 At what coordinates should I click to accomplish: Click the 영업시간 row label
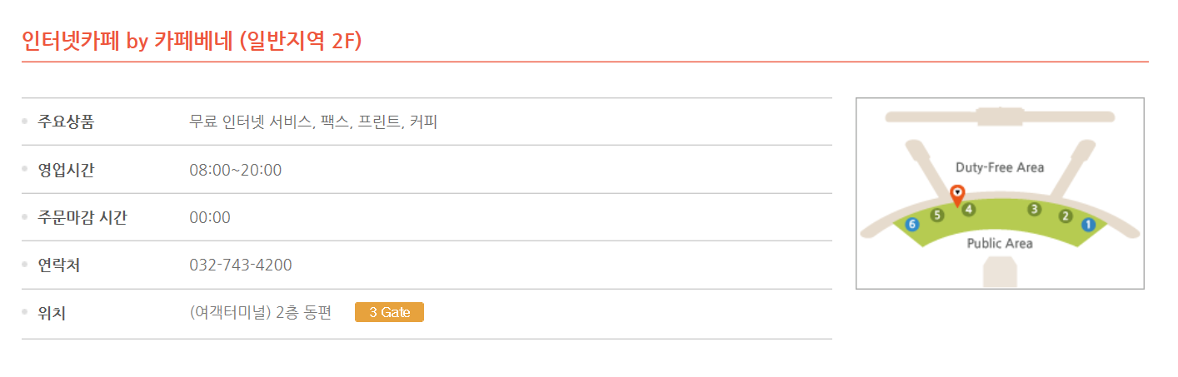coord(66,170)
